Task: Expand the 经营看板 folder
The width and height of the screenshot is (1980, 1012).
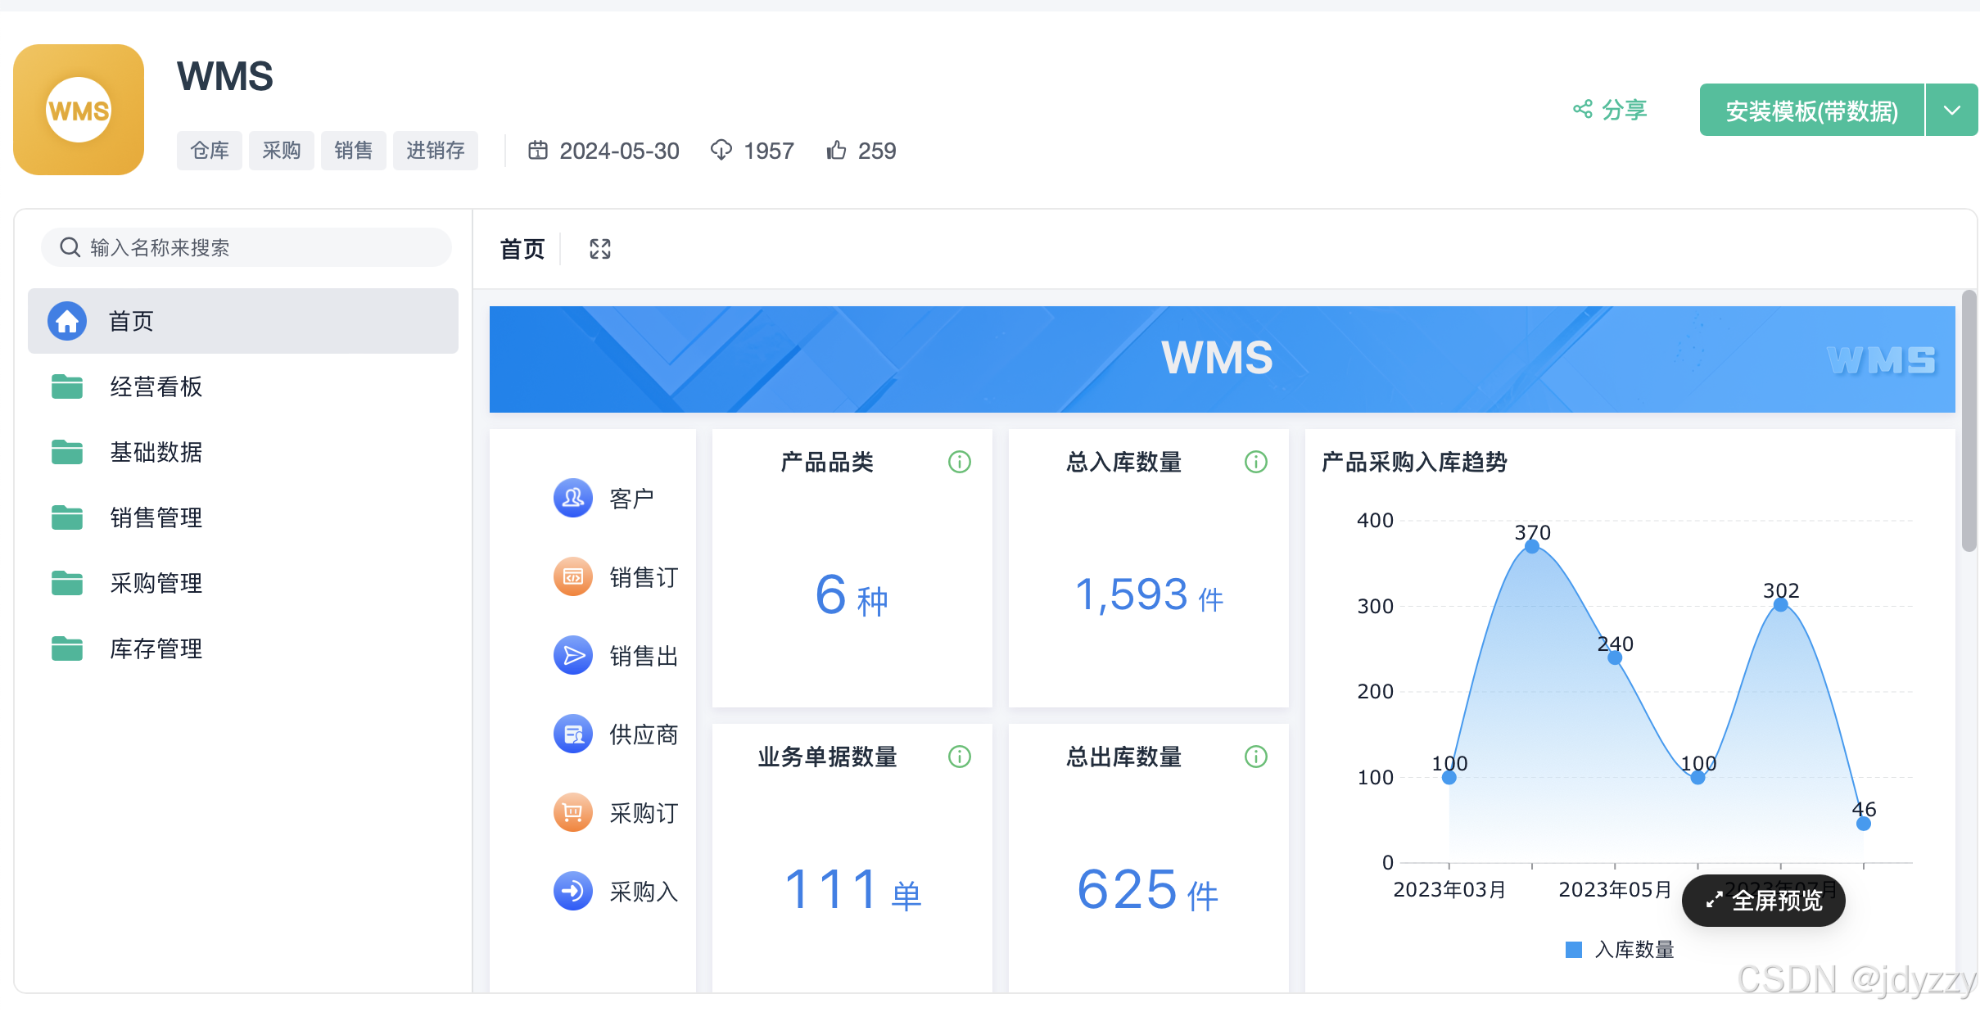Action: 156,386
